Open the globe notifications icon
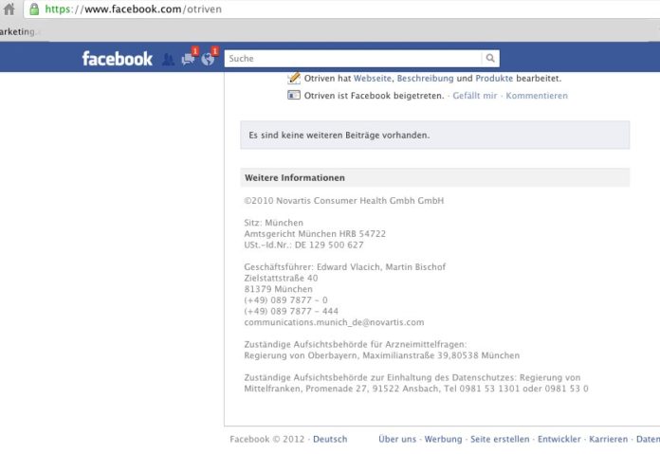660x454 pixels. [x=208, y=60]
